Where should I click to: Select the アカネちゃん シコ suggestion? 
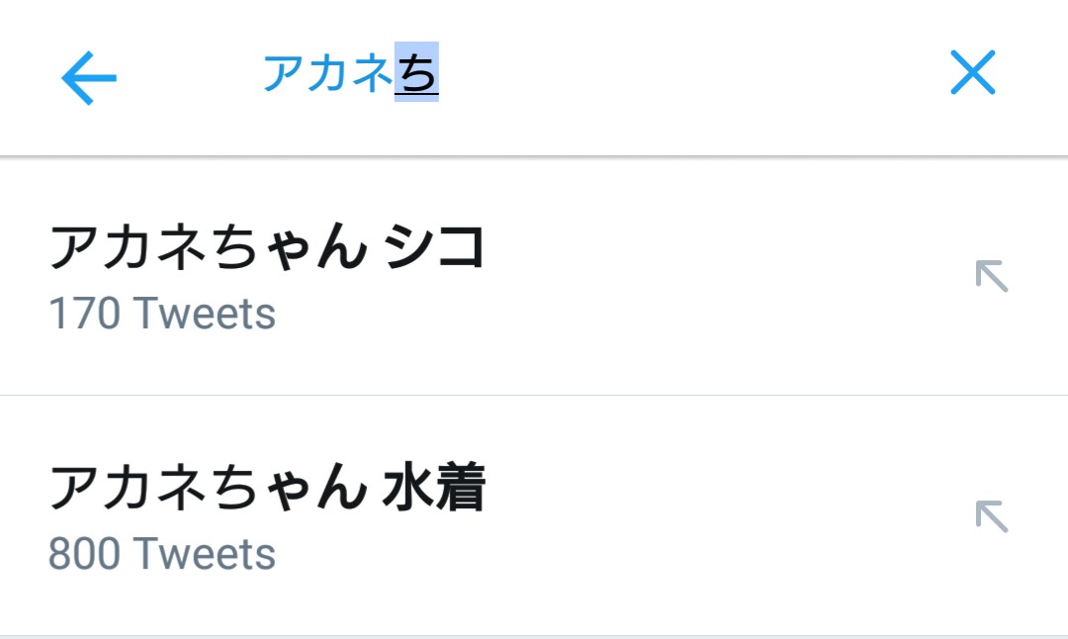pyautogui.click(x=267, y=247)
